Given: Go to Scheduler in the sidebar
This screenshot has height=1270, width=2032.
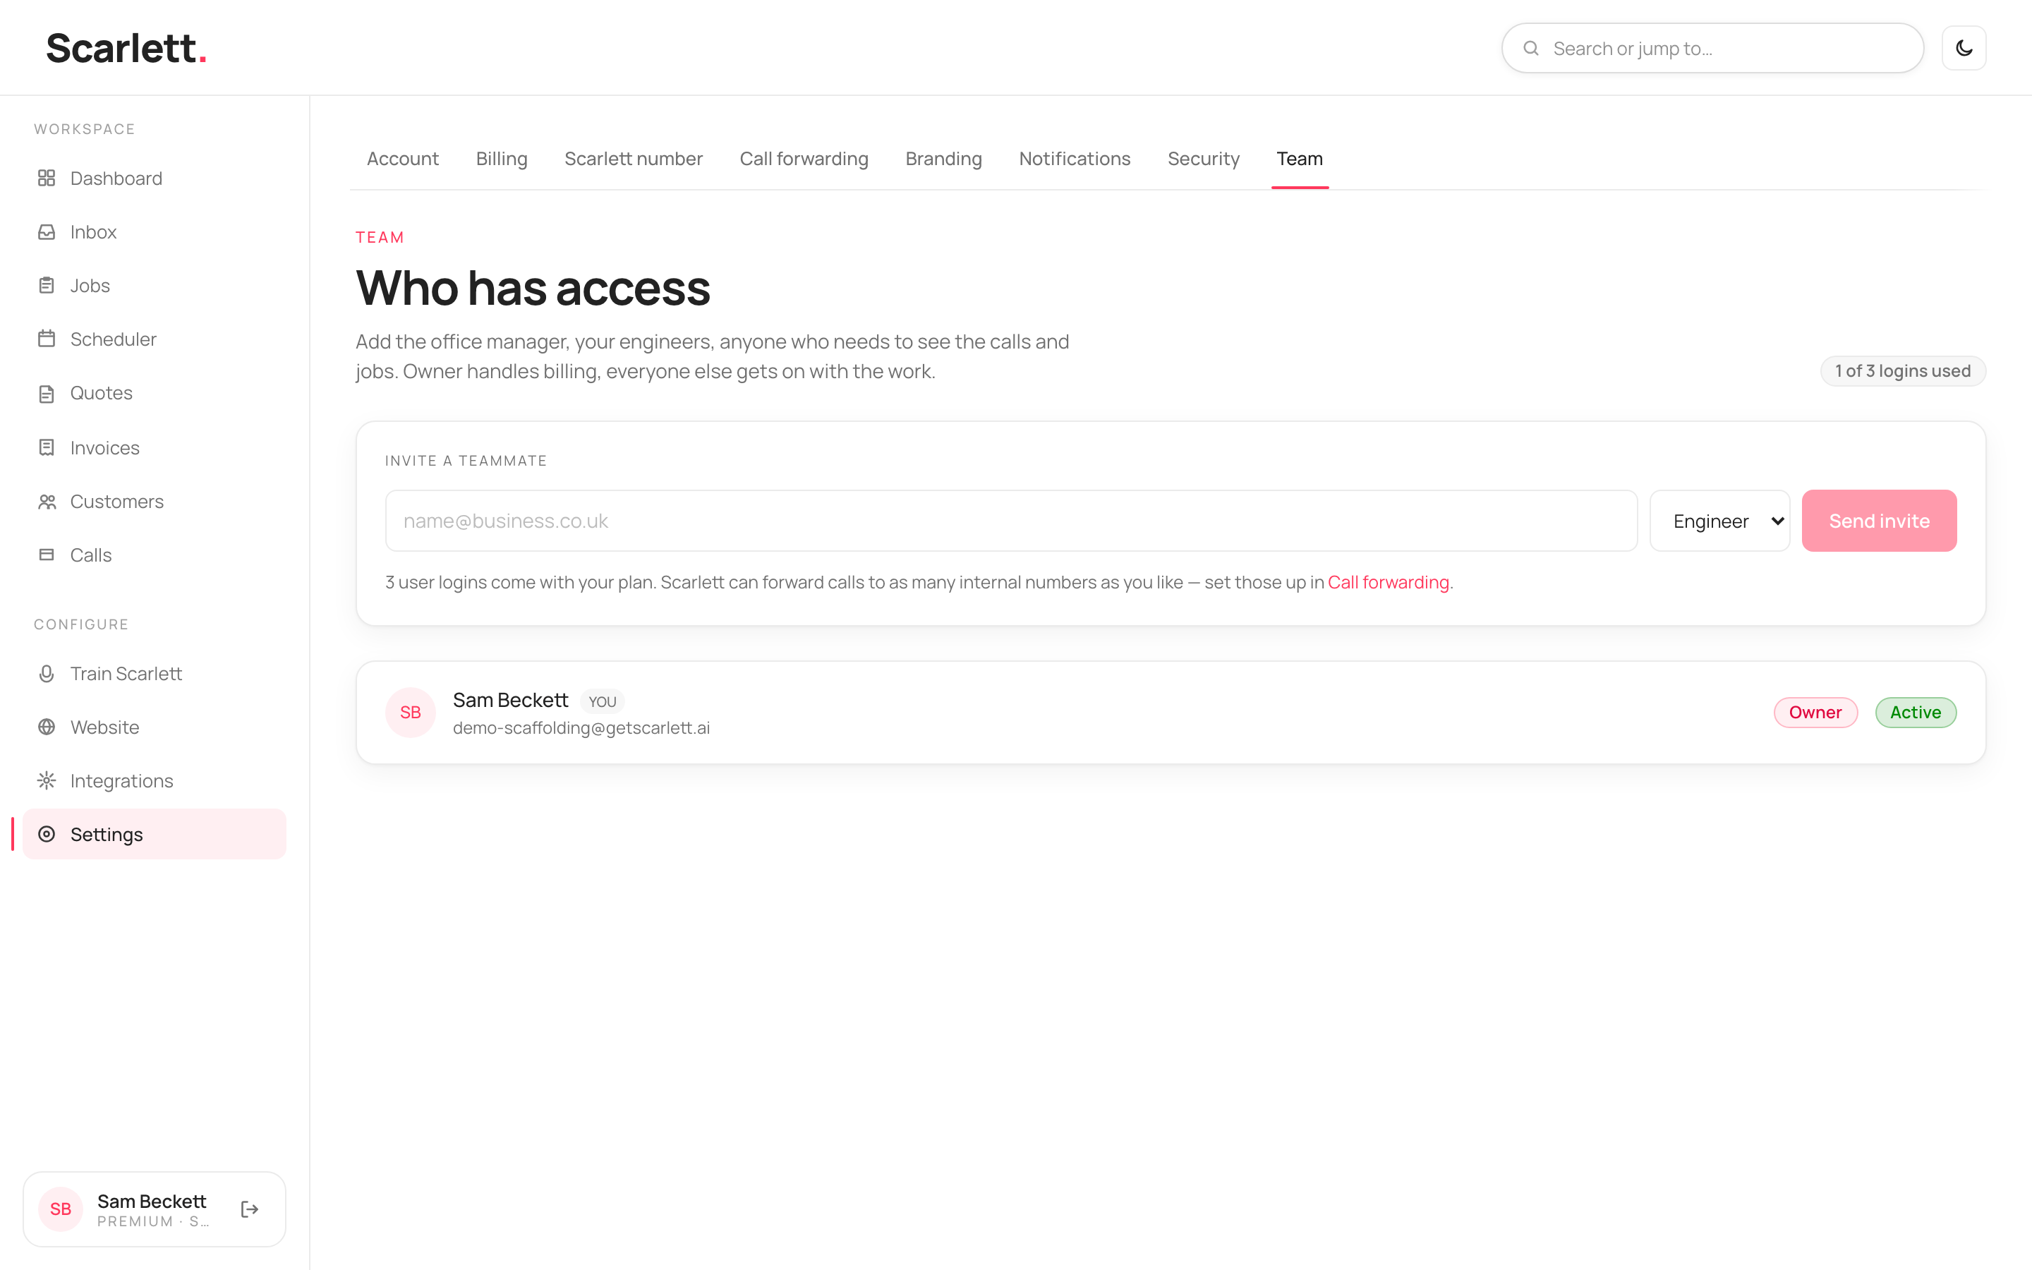Looking at the screenshot, I should click(x=155, y=339).
